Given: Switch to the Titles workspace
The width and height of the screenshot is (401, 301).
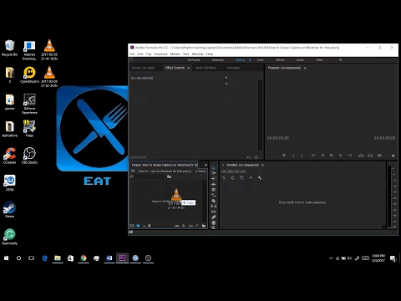Looking at the screenshot, I should pos(319,60).
